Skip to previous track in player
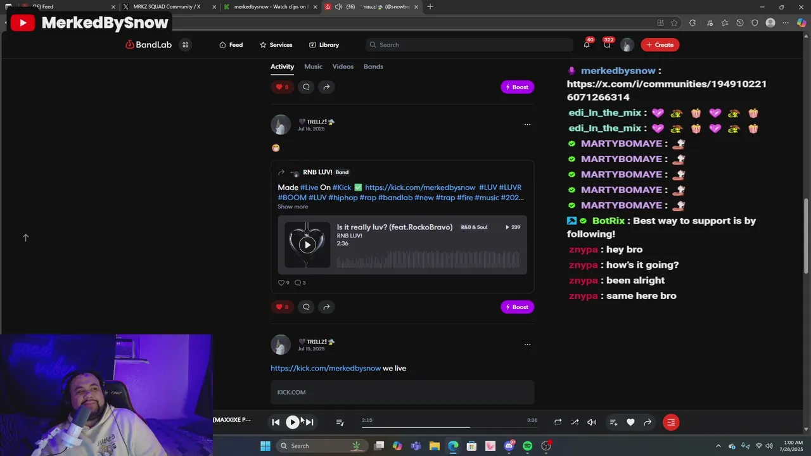 (276, 422)
